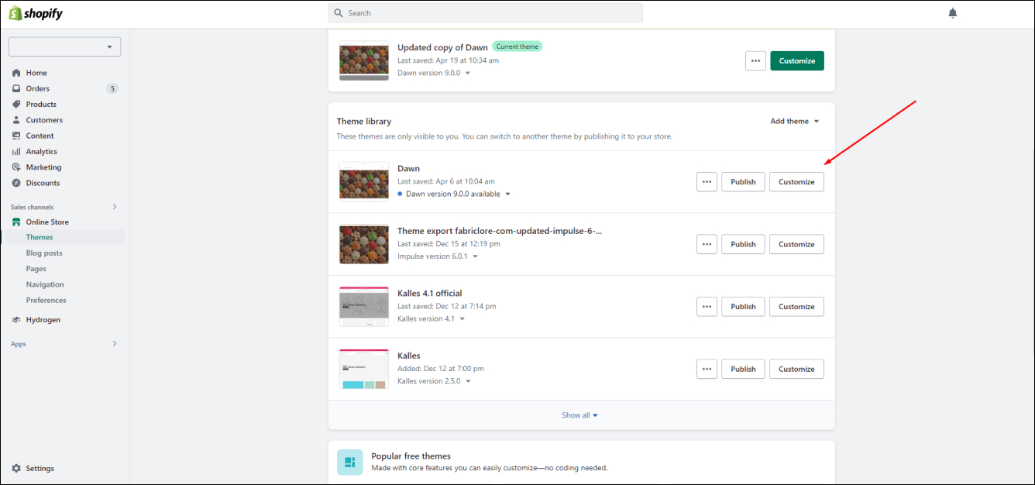
Task: Customize the Kalles theme
Action: click(x=796, y=369)
